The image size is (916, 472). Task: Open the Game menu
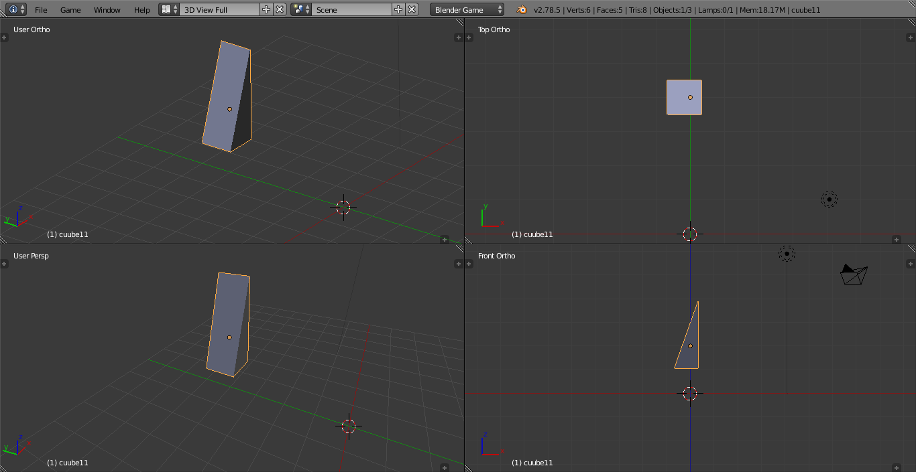[70, 10]
